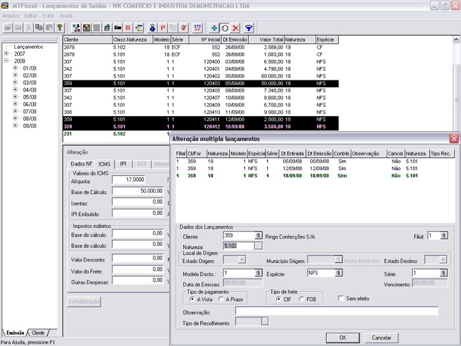
Task: Click the circular refresh toolbar icon
Action: [225, 28]
